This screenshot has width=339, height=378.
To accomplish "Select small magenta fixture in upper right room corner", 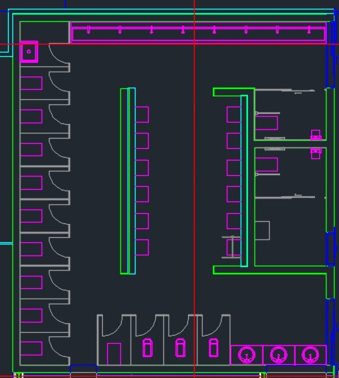I will tap(316, 135).
